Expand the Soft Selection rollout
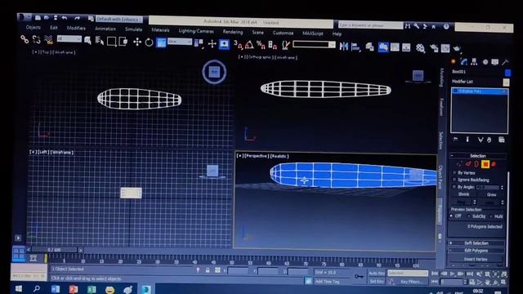Viewport: 523px width, 294px height. pyautogui.click(x=476, y=243)
